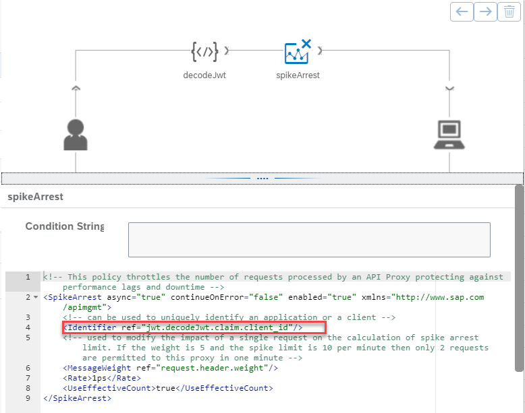Click line number 4 in gutter

point(28,327)
